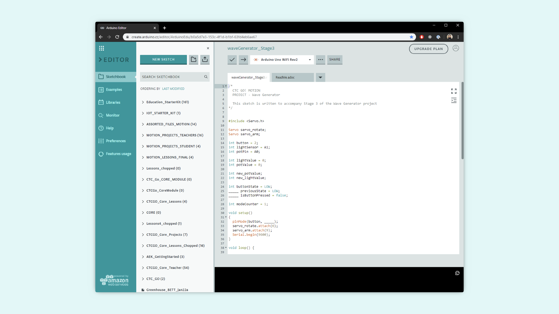Open the Arduino Create apps grid icon
The width and height of the screenshot is (559, 314).
[101, 48]
